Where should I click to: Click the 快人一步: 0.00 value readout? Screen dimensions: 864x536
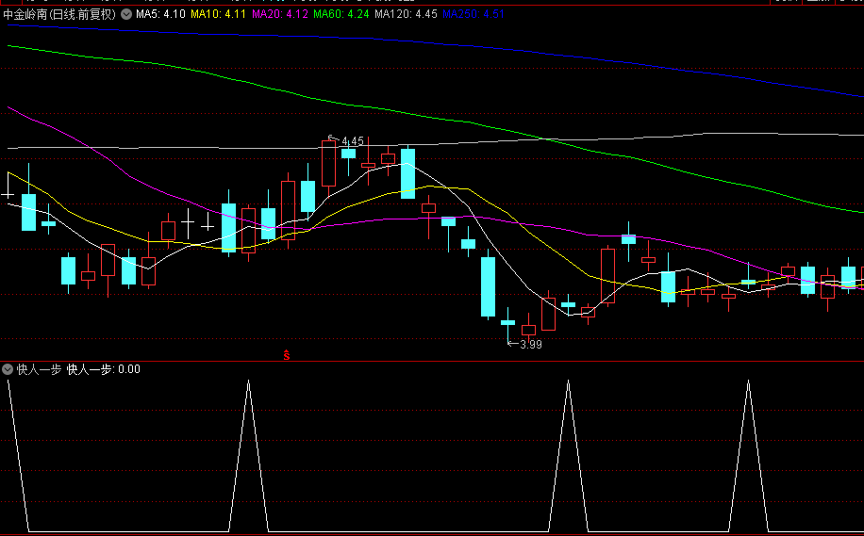pyautogui.click(x=104, y=369)
